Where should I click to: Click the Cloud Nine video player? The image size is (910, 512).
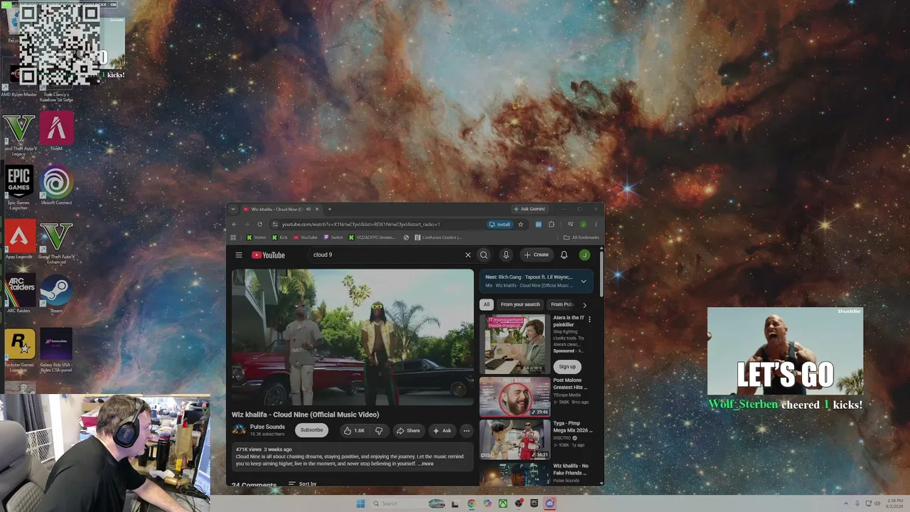[x=353, y=337]
